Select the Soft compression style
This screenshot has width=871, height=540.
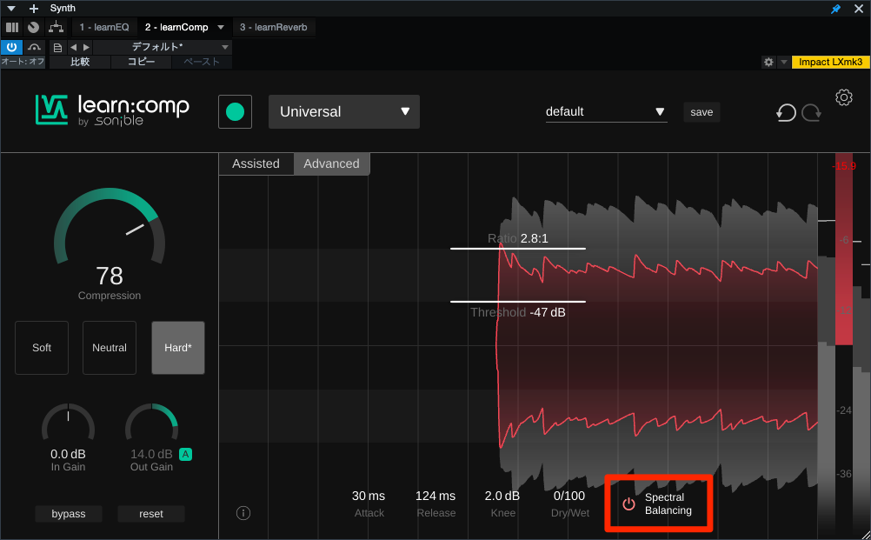tap(42, 348)
